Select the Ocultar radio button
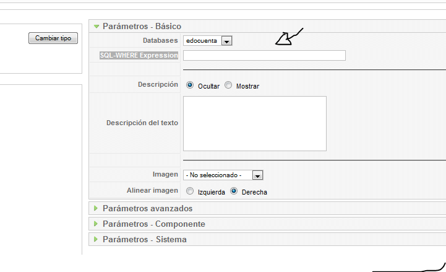Image resolution: width=446 pixels, height=272 pixels. click(x=190, y=85)
